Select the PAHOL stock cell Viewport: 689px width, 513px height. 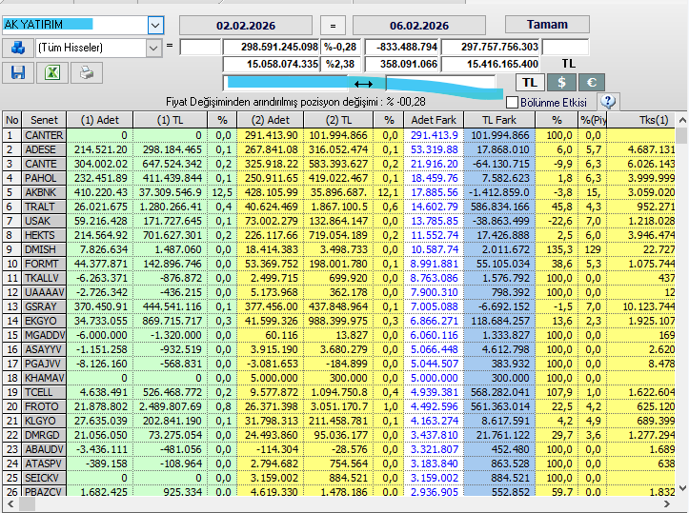[x=44, y=178]
